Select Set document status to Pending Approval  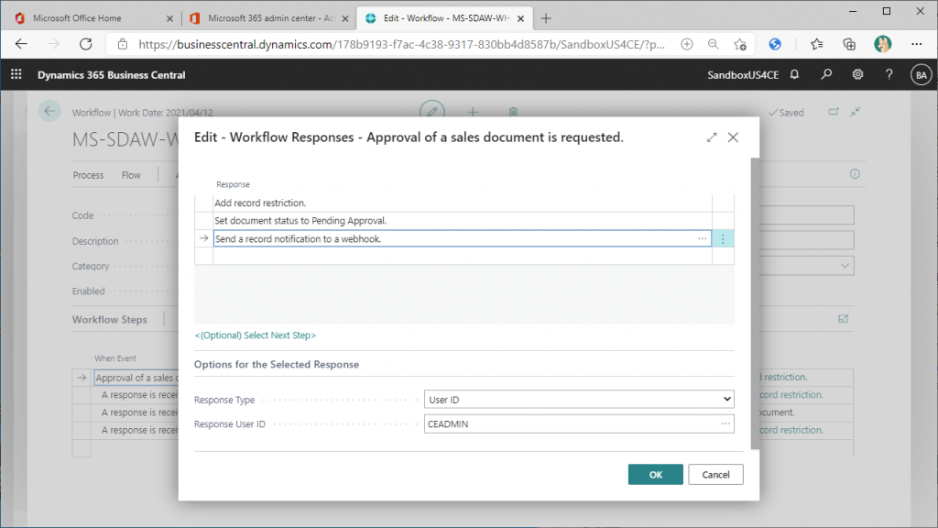pos(462,221)
